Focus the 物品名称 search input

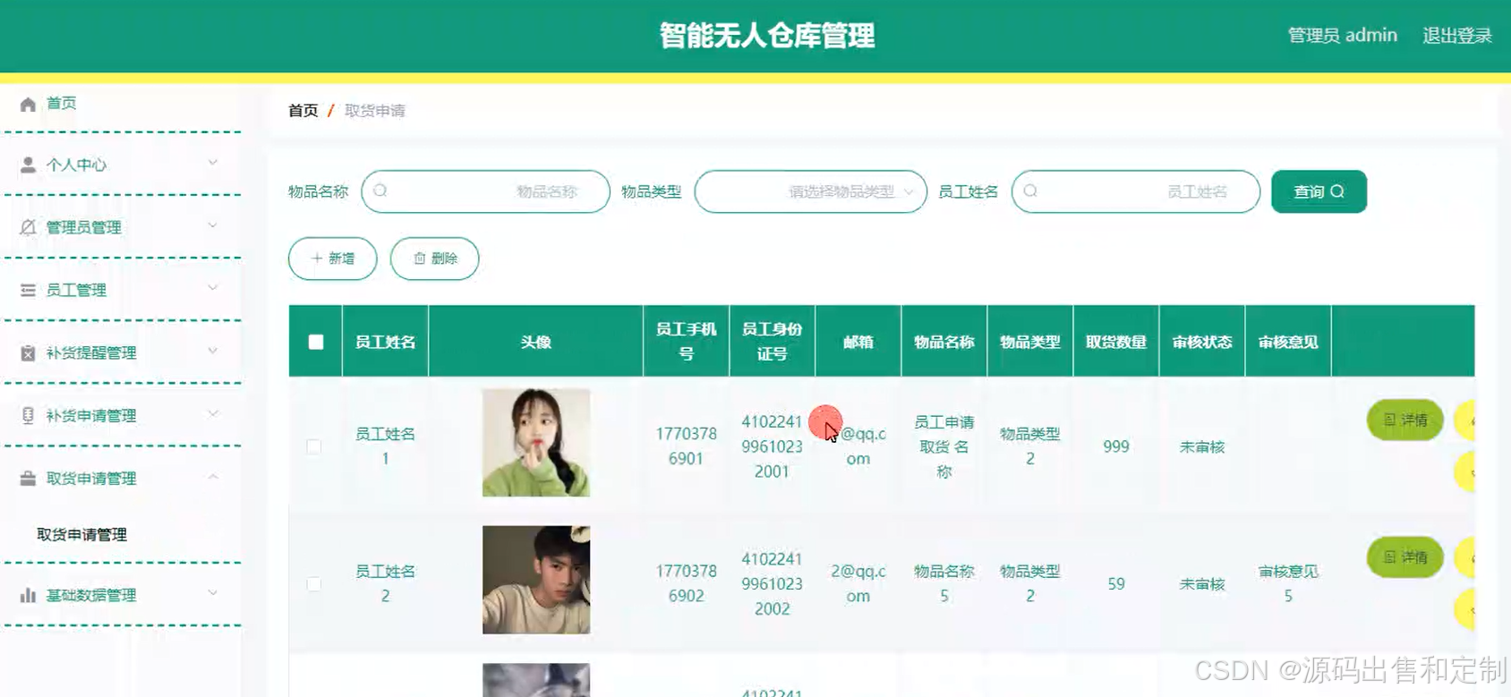coord(485,191)
